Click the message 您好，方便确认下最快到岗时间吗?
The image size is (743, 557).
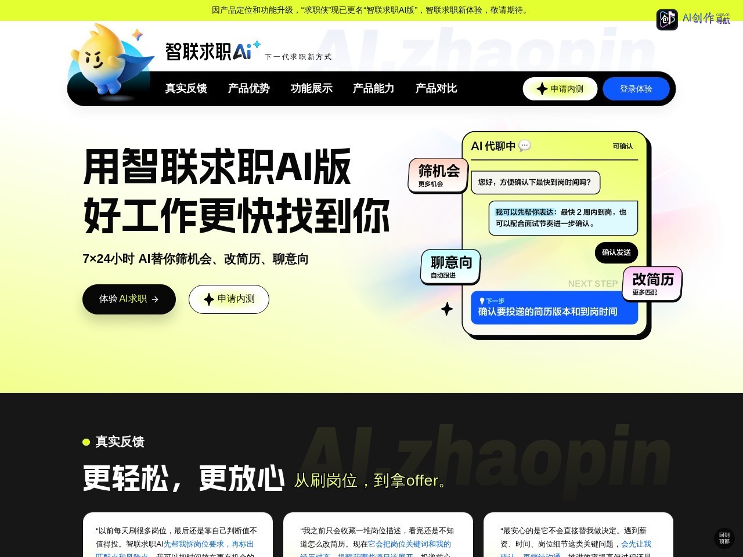(x=535, y=182)
